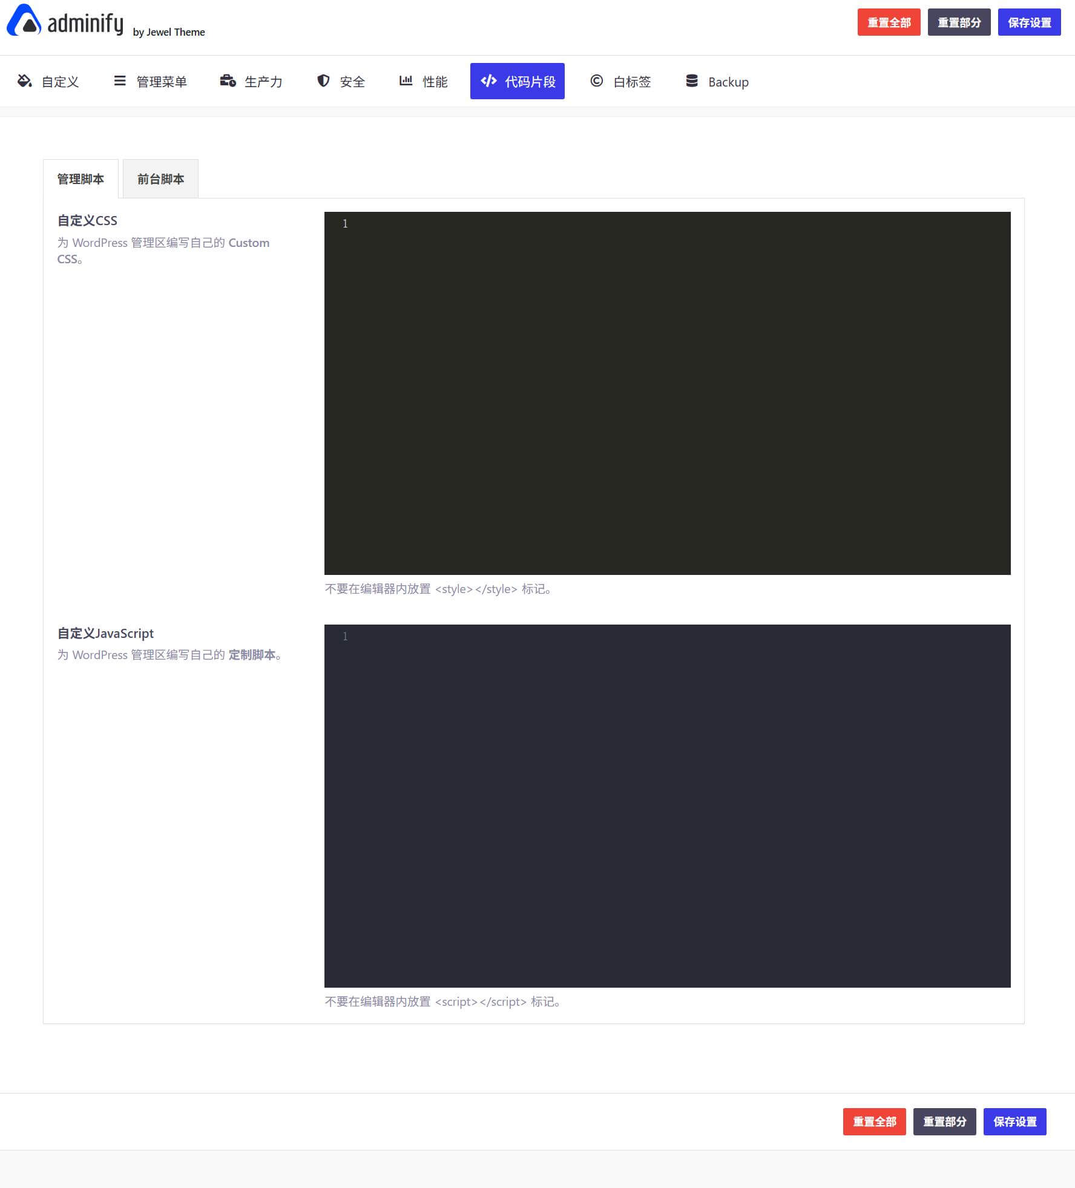1075x1188 pixels.
Task: Click the 自定义CSS field label
Action: click(87, 221)
